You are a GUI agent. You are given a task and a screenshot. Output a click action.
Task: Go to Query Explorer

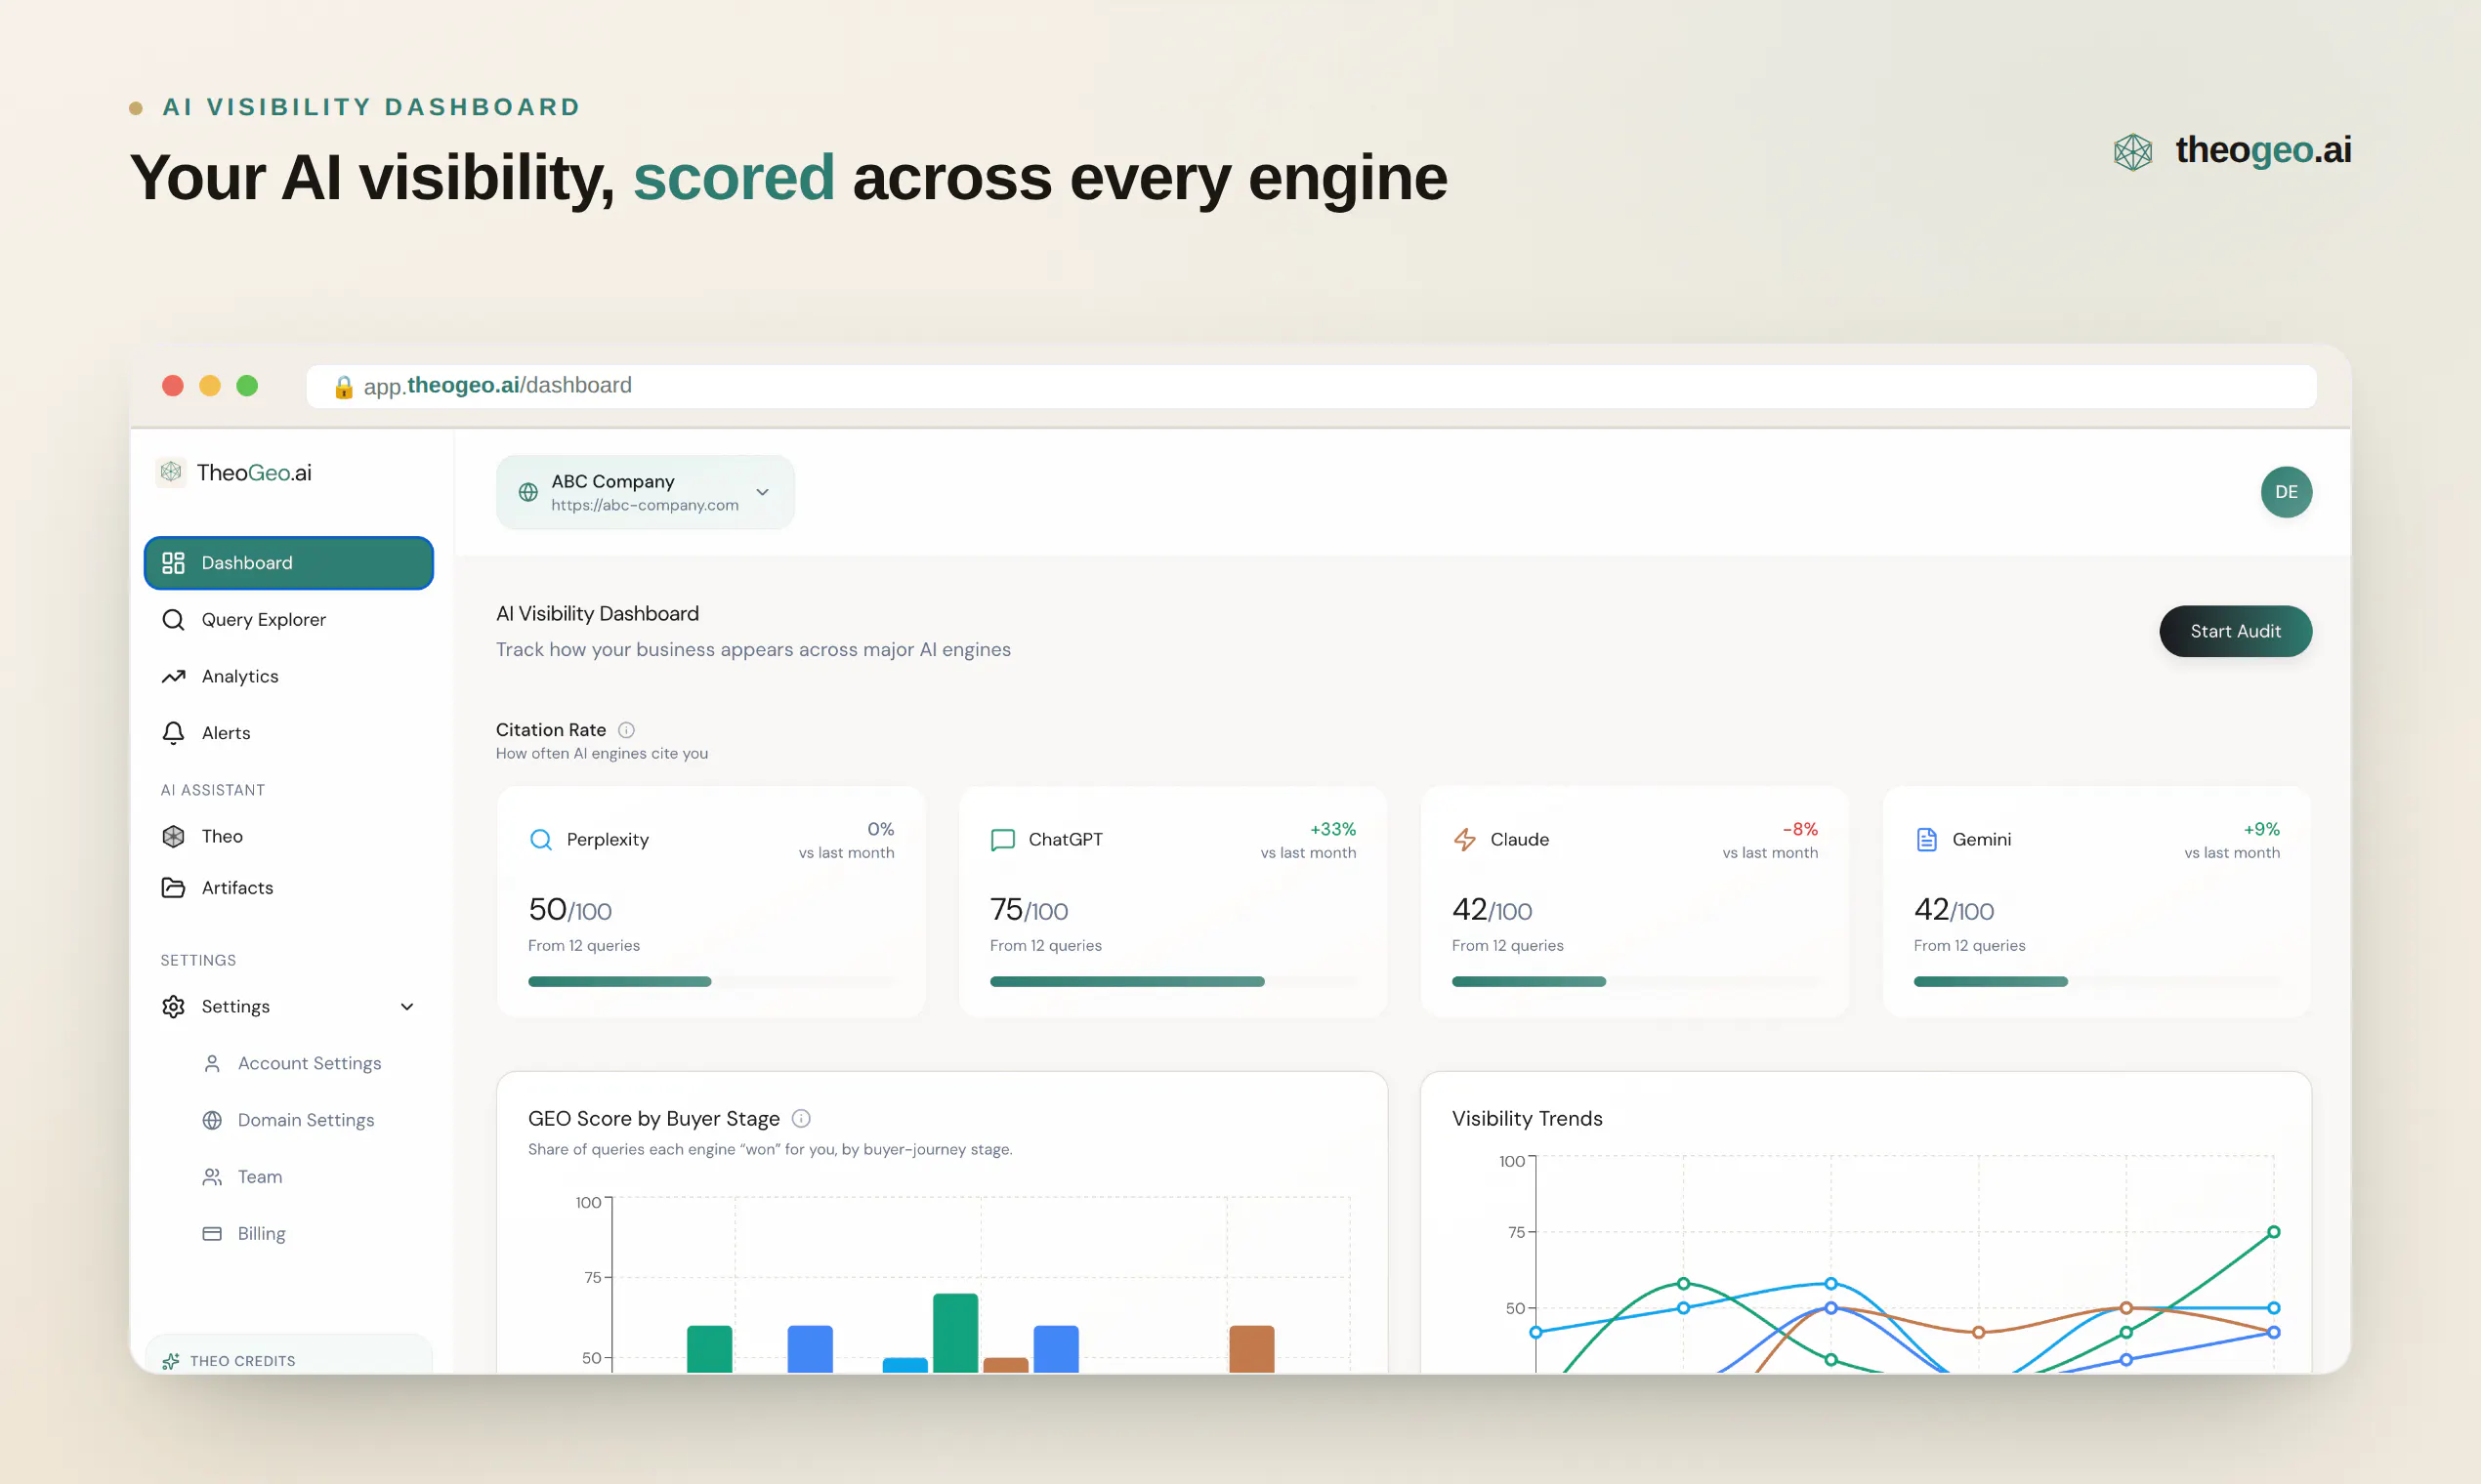(289, 620)
